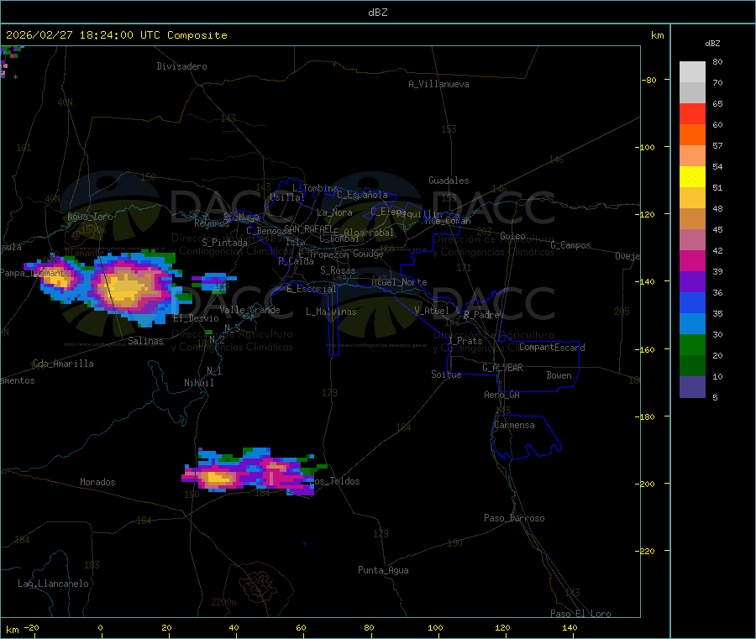The image size is (756, 639).
Task: Select the Paso_Barroso label
Action: (x=514, y=518)
